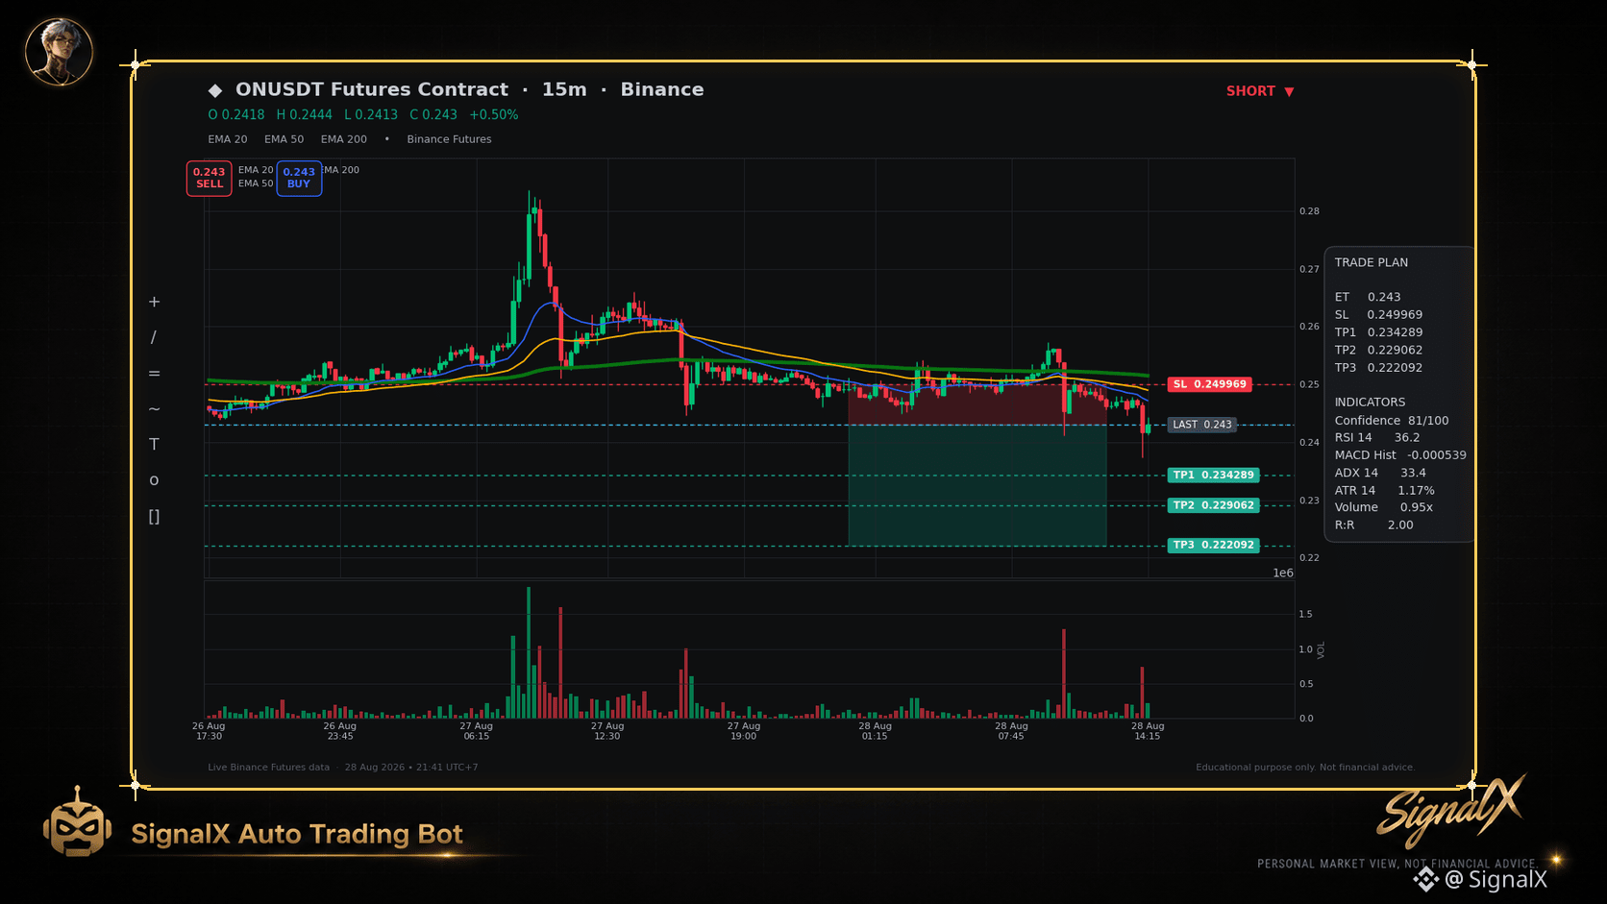
Task: Click the diamond icon beside ONUSDT title
Action: pos(215,90)
